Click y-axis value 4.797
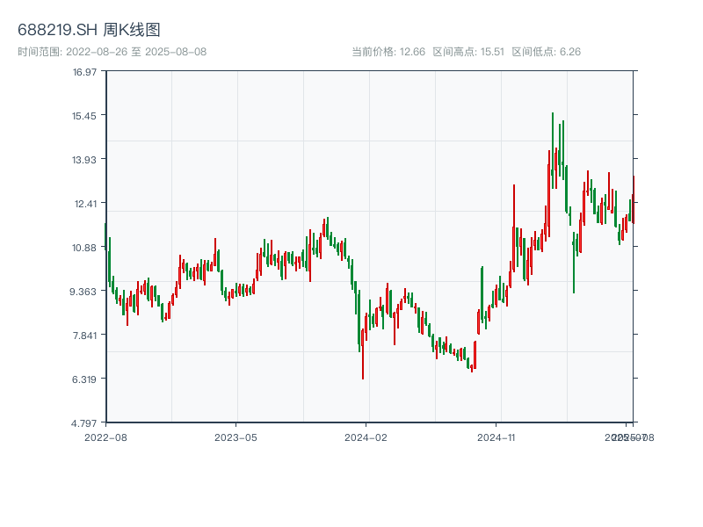703x527 pixels. pos(83,423)
